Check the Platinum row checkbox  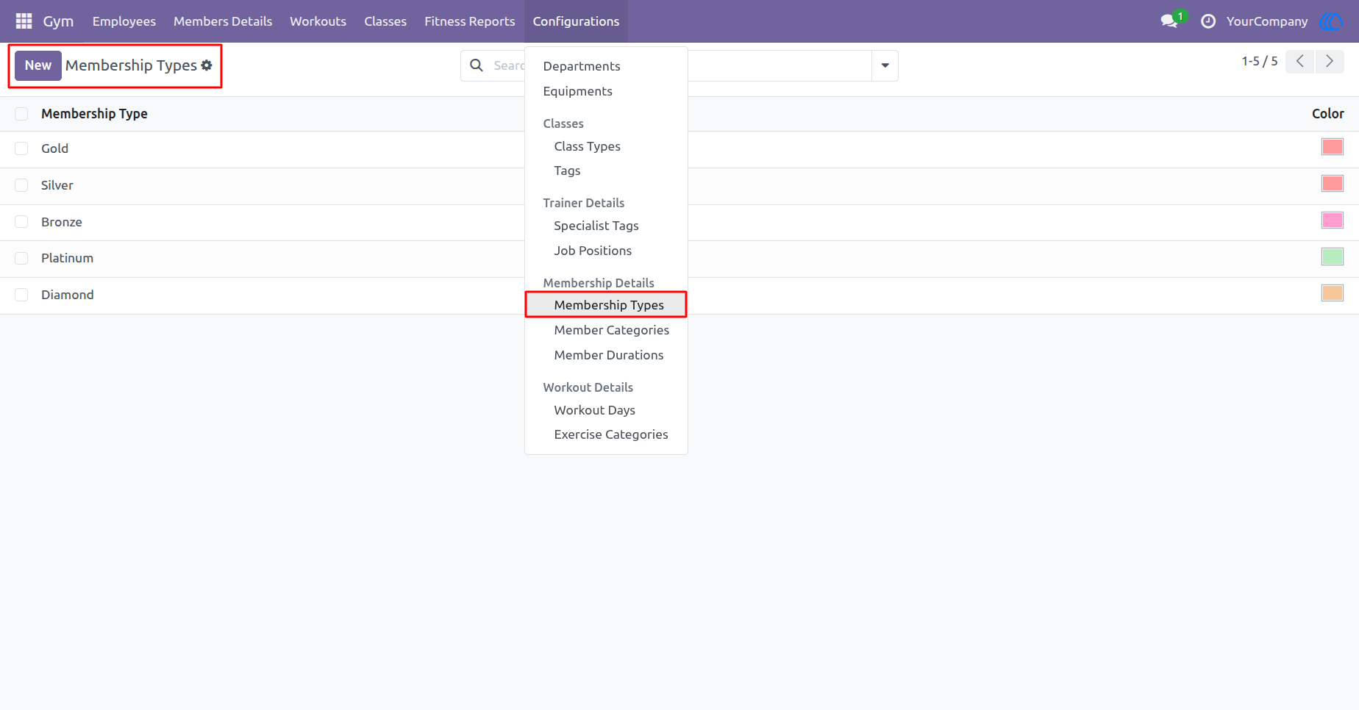21,258
